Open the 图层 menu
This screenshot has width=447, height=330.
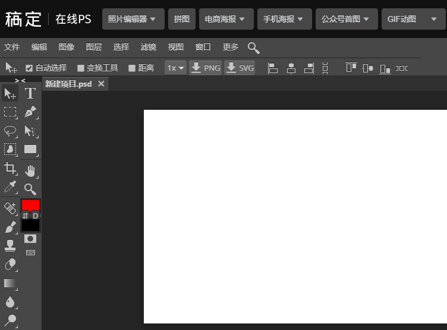click(x=94, y=47)
